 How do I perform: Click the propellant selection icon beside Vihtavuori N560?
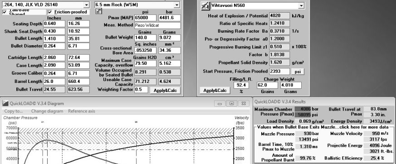[x=205, y=5]
